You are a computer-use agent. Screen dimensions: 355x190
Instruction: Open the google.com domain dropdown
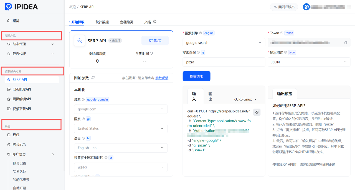(121, 109)
